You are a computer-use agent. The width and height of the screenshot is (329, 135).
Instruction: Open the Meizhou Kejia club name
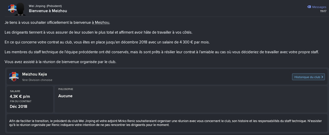click(35, 74)
